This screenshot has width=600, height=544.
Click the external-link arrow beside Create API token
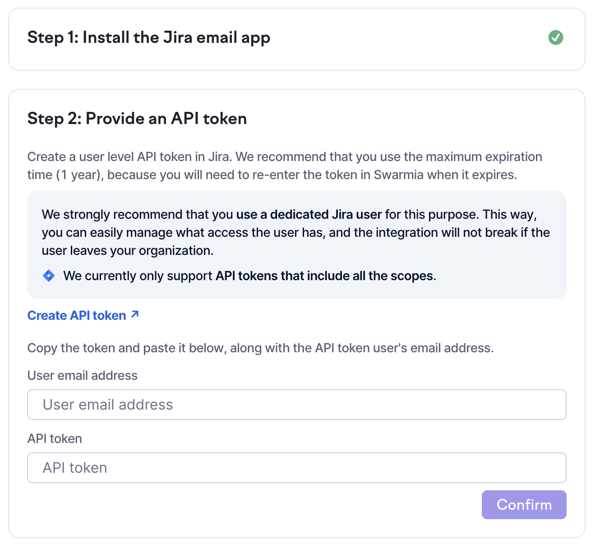tap(135, 314)
